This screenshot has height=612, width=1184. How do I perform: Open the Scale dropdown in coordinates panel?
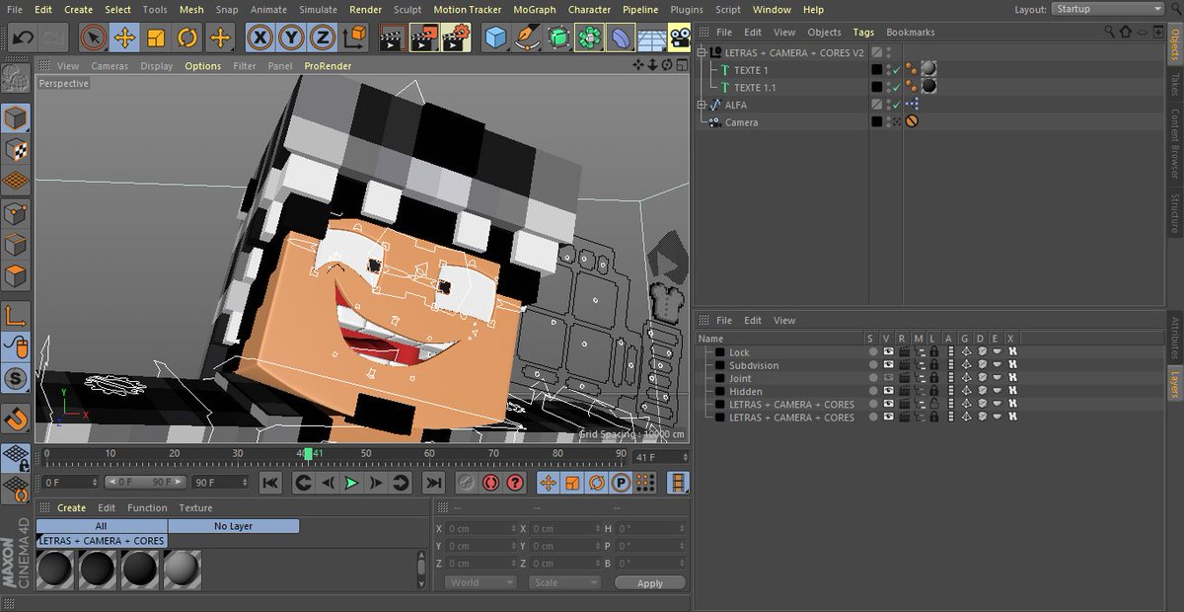(x=565, y=582)
